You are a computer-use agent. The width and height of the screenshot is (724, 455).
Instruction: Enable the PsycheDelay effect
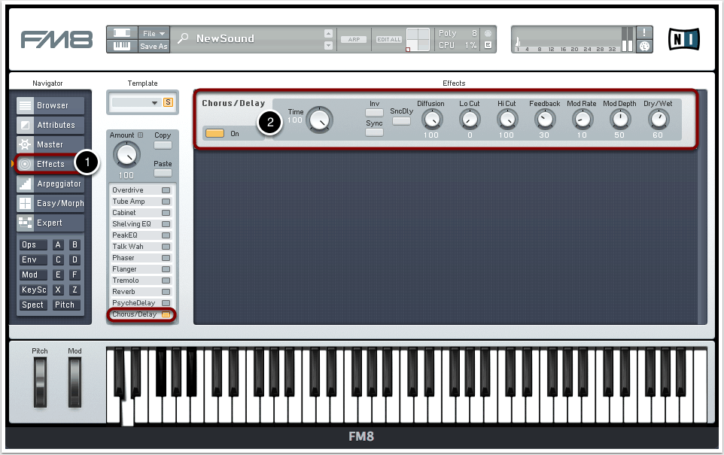pos(166,303)
